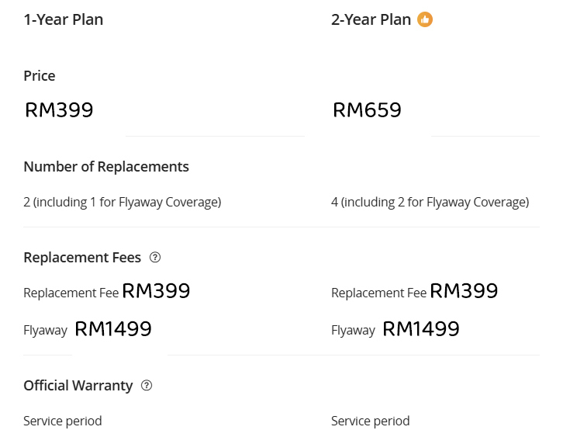Click the Price label
Image resolution: width=563 pixels, height=444 pixels.
[40, 76]
